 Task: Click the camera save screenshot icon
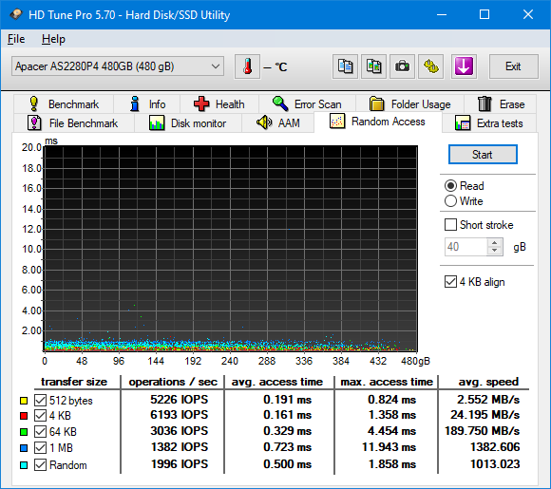[x=402, y=66]
